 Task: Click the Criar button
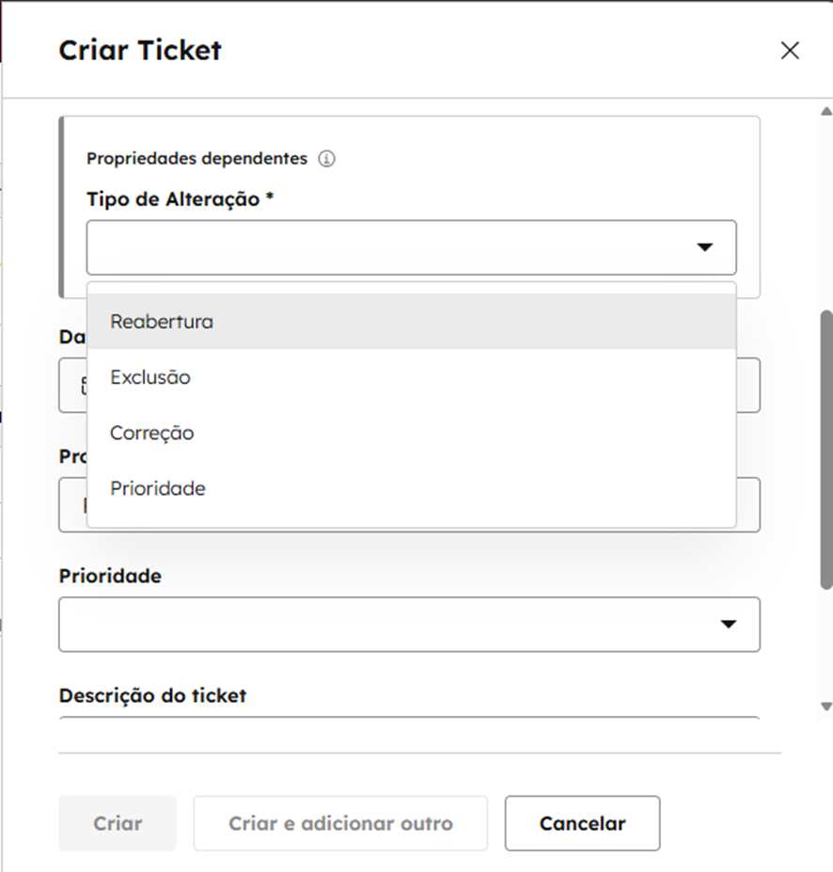118,824
